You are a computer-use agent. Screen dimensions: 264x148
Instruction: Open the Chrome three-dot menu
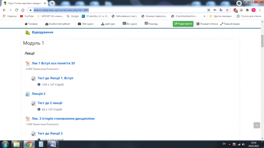pos(259,10)
